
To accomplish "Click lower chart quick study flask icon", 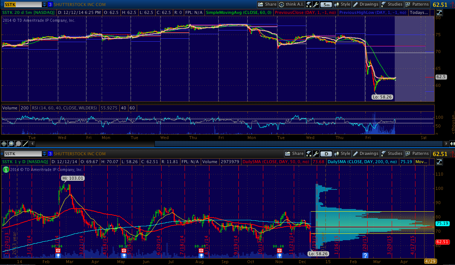I will tap(309, 154).
